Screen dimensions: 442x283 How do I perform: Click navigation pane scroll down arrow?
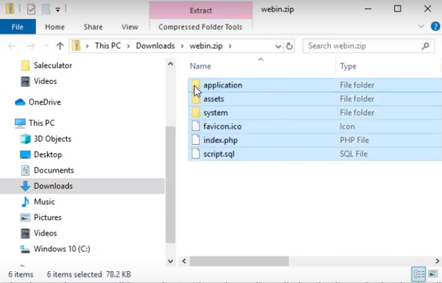(x=171, y=261)
